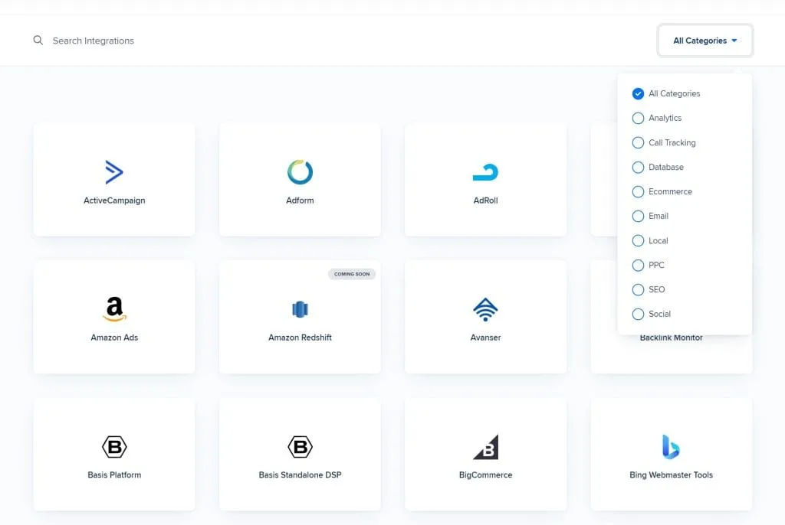
Task: Click the Basis Standalone DSP label
Action: [300, 475]
